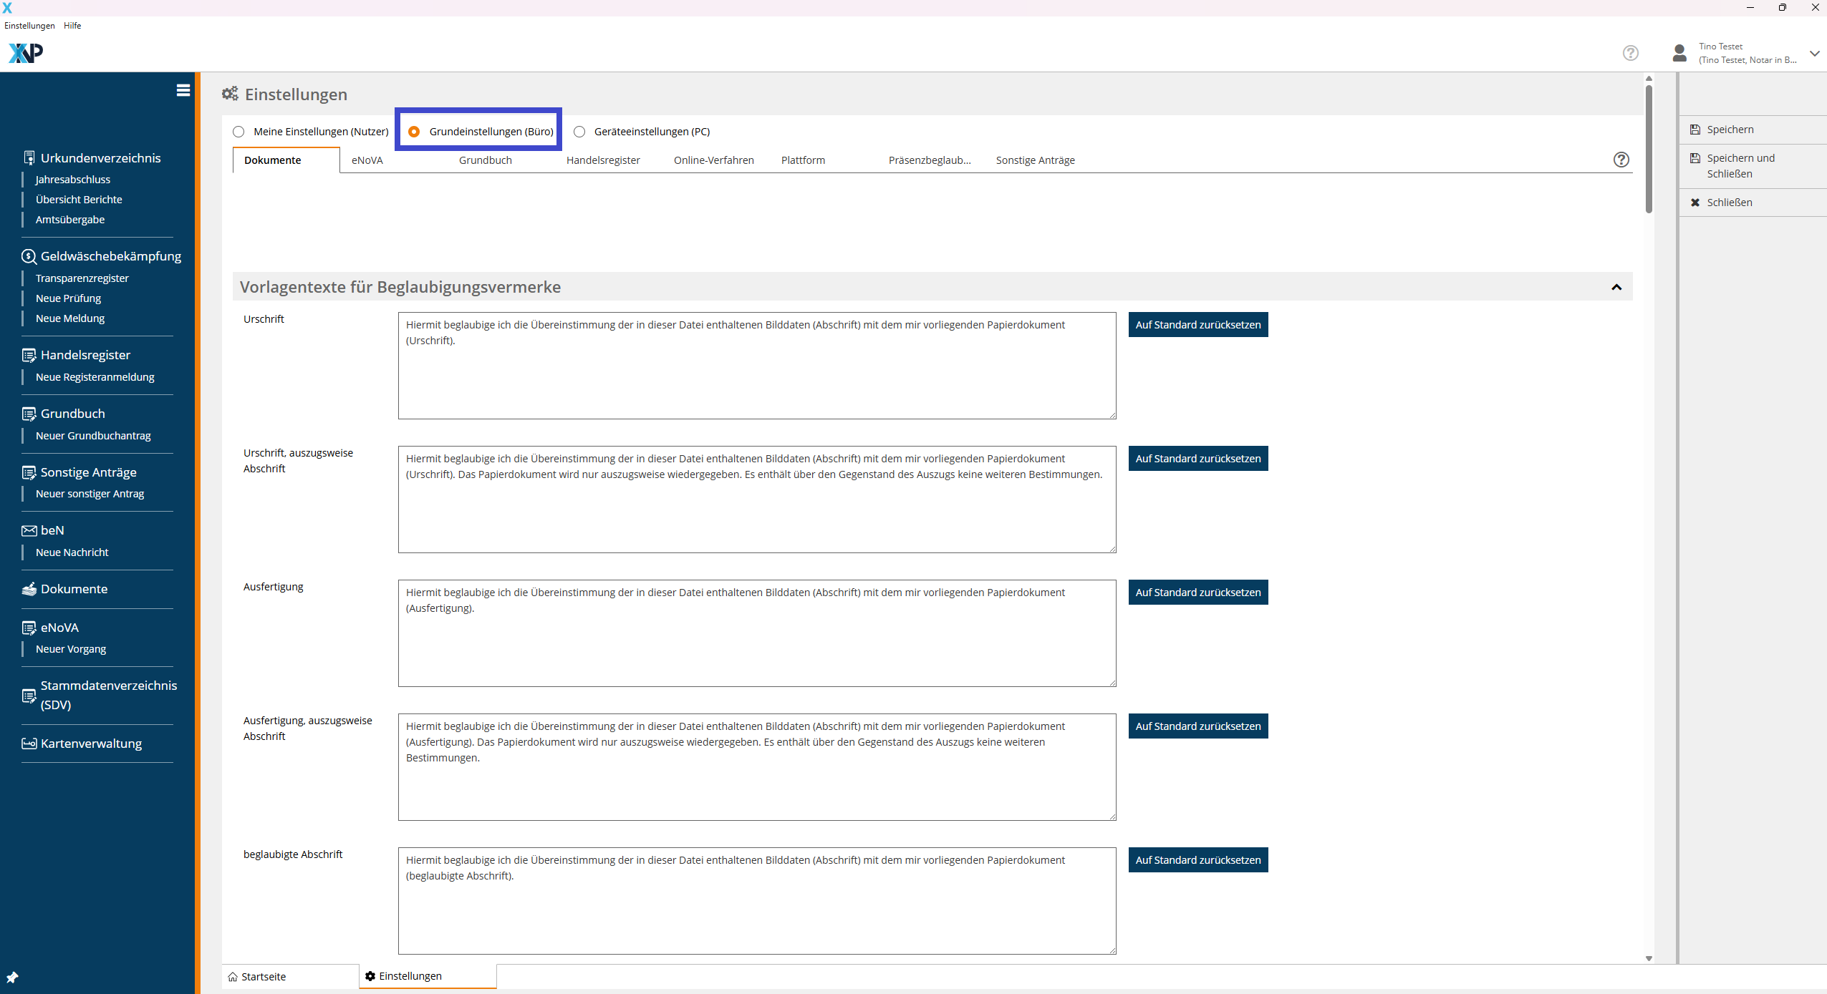1827x994 pixels.
Task: Click the vertical scrollbar thumb
Action: point(1649,150)
